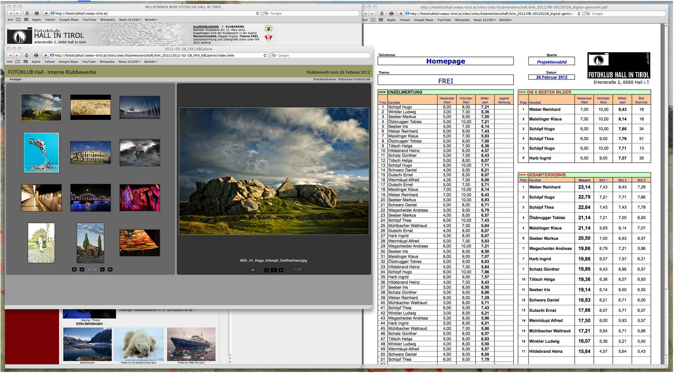This screenshot has height=373, width=674.
Task: Select the blue car splash thumbnail
Action: pos(41,152)
